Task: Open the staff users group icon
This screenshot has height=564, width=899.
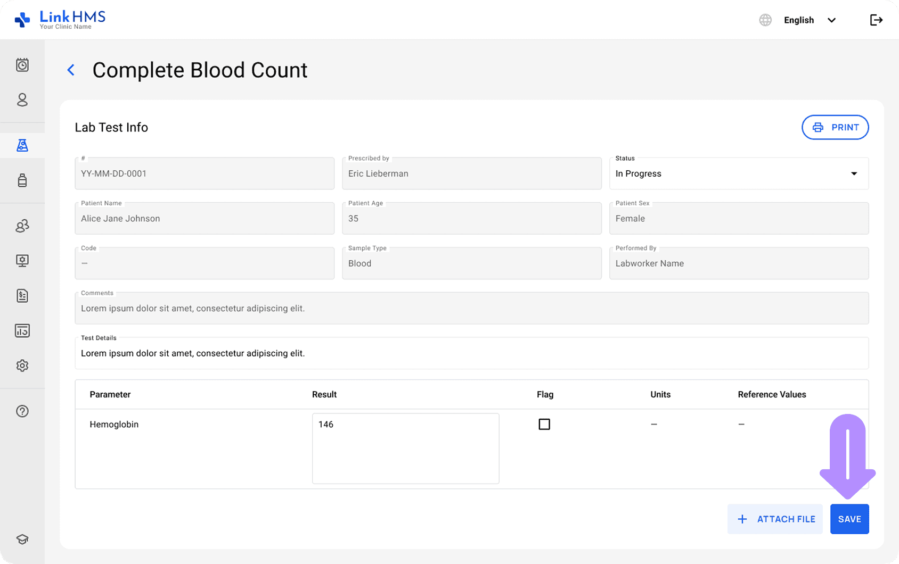Action: click(22, 226)
